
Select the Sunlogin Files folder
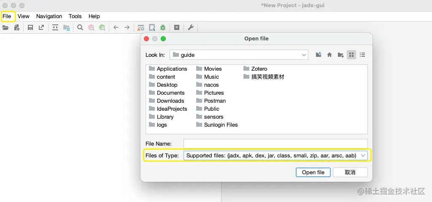pos(217,125)
